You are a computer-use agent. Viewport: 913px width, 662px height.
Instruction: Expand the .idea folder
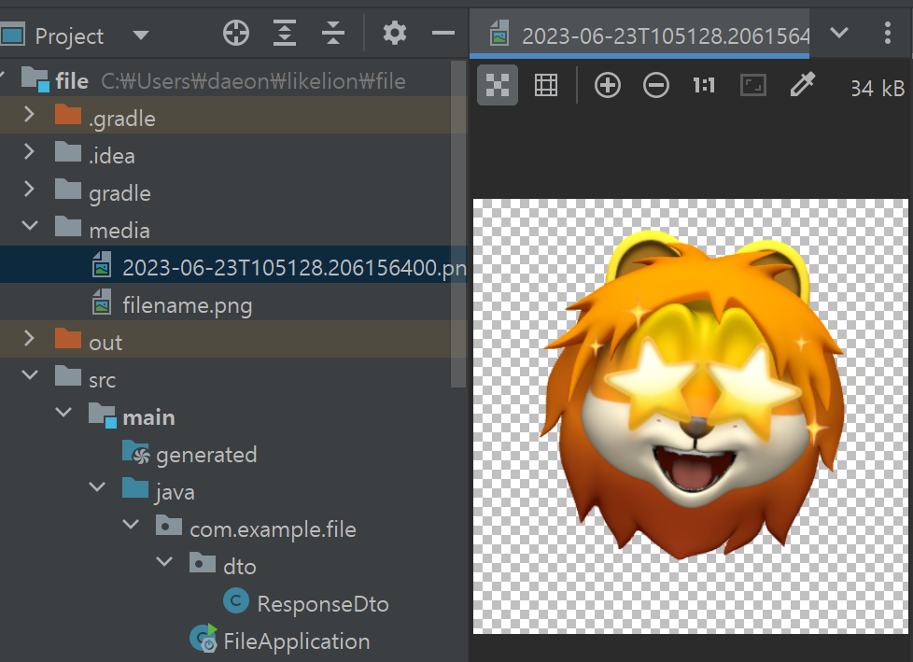(x=29, y=152)
